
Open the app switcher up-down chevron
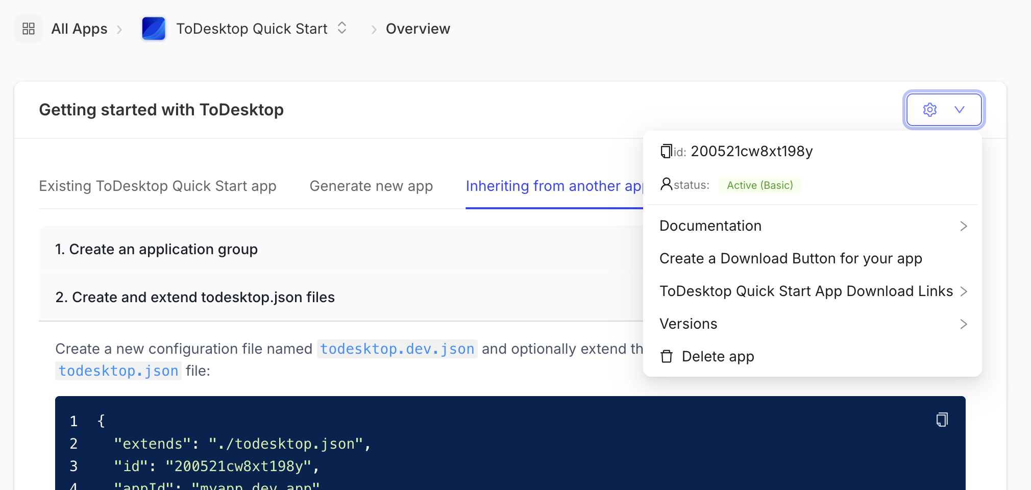point(342,28)
